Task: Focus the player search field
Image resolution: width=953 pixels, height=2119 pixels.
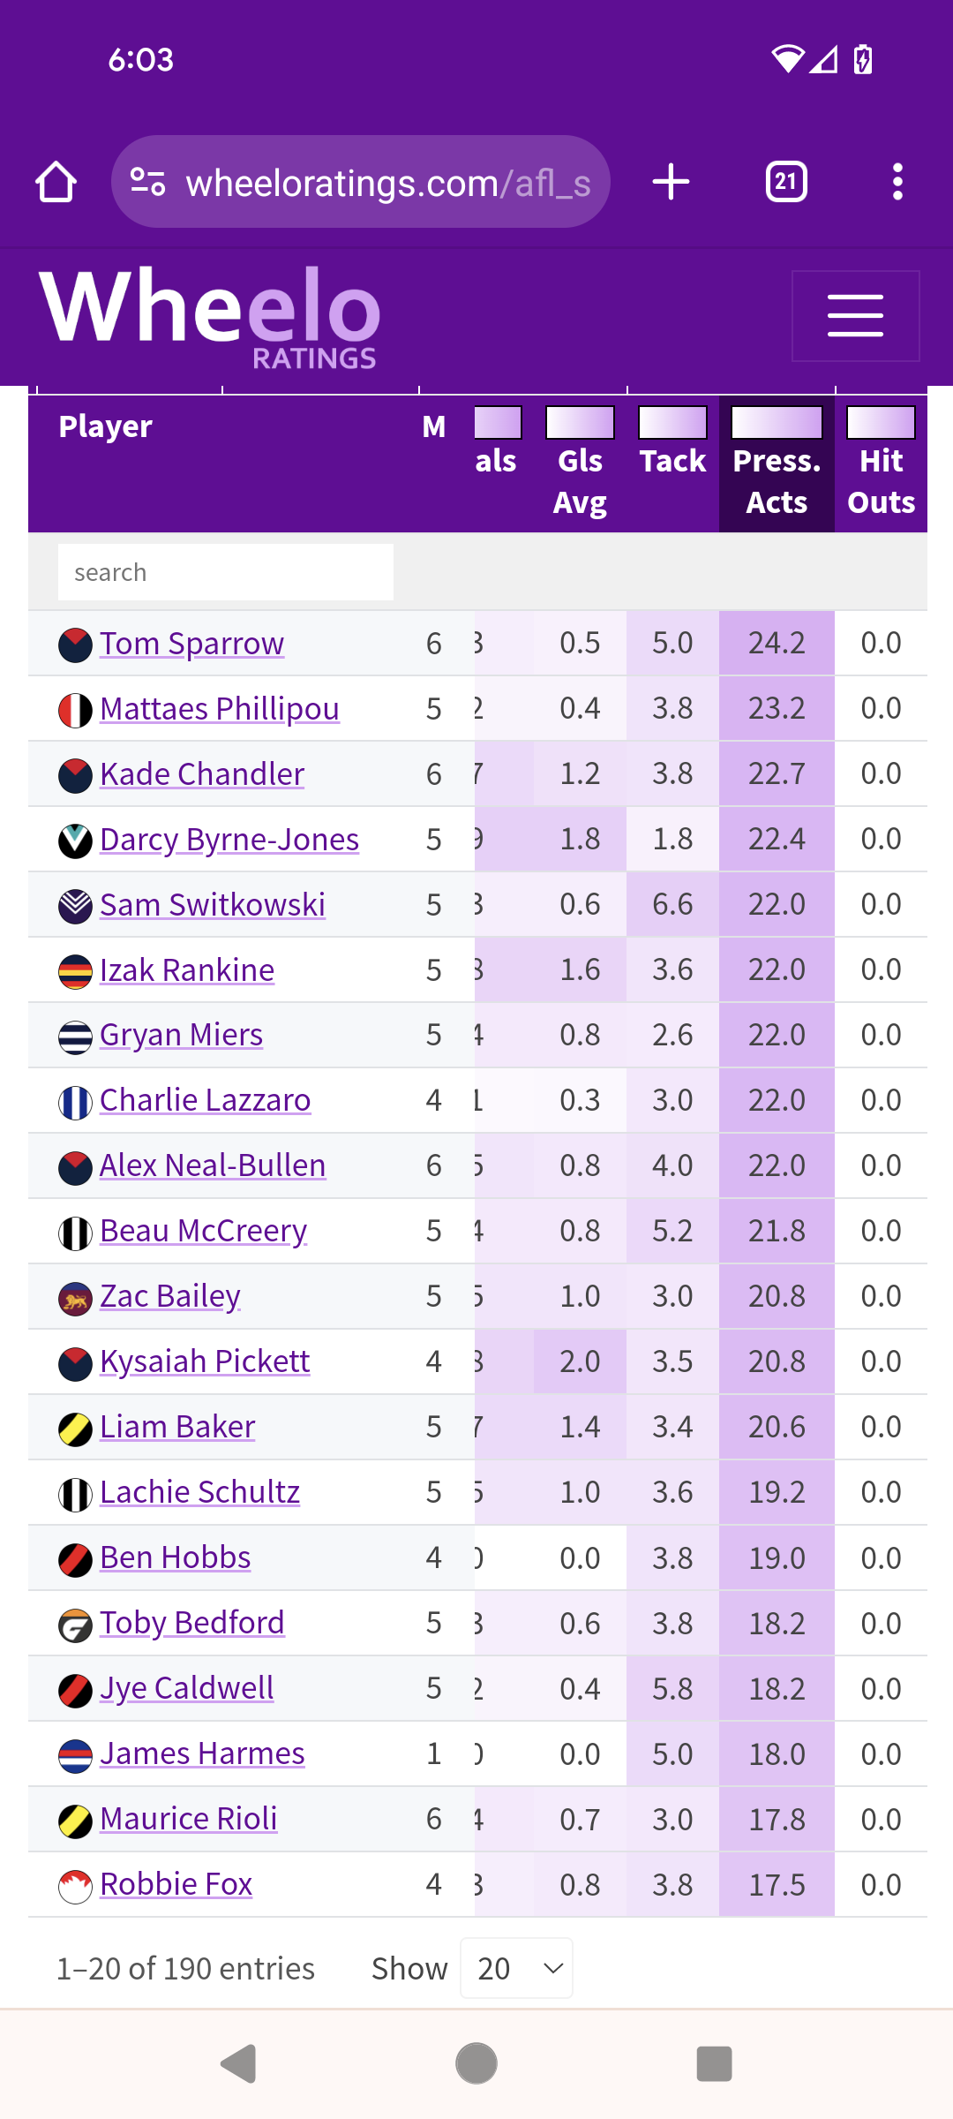Action: click(226, 572)
